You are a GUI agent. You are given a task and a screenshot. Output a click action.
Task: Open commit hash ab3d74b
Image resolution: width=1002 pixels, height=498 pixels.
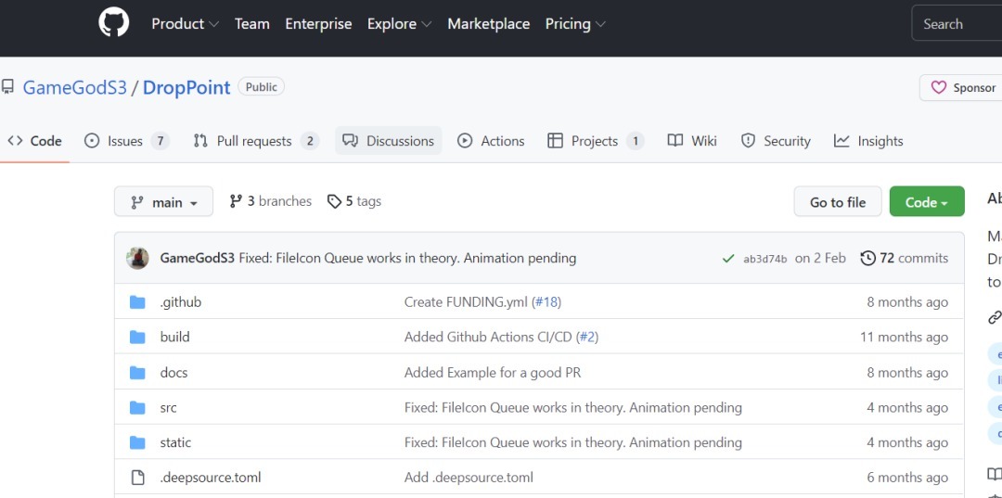click(x=764, y=259)
